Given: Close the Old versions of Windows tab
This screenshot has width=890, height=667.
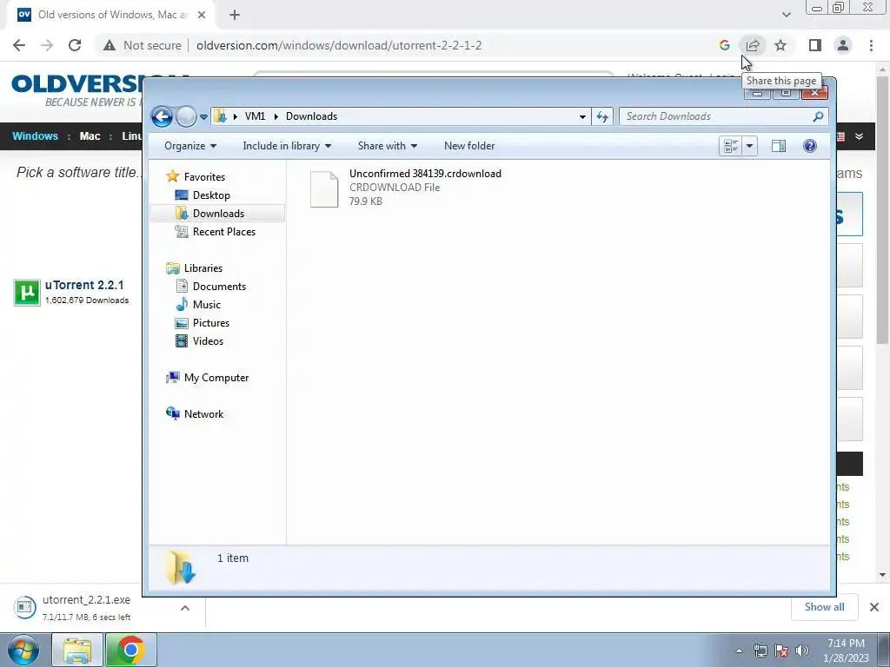Looking at the screenshot, I should [x=202, y=16].
